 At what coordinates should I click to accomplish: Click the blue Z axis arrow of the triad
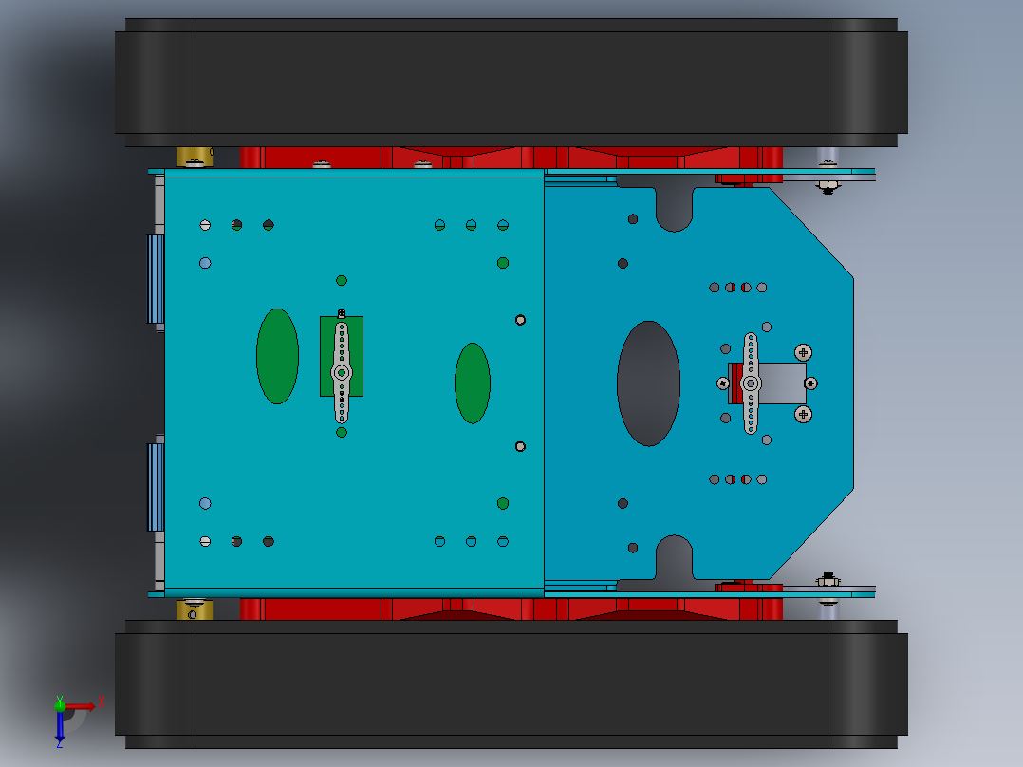click(x=60, y=726)
